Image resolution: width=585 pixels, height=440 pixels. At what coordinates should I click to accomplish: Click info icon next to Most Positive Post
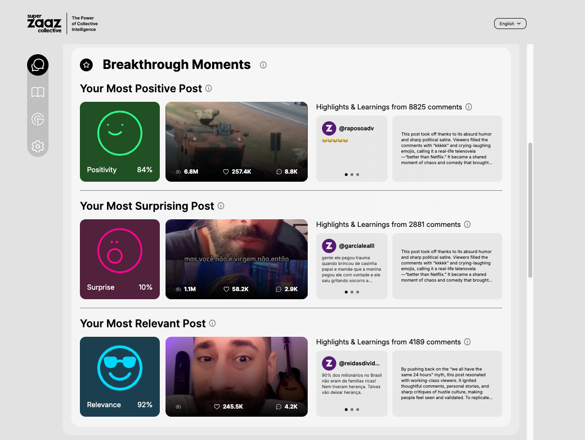[x=208, y=88]
